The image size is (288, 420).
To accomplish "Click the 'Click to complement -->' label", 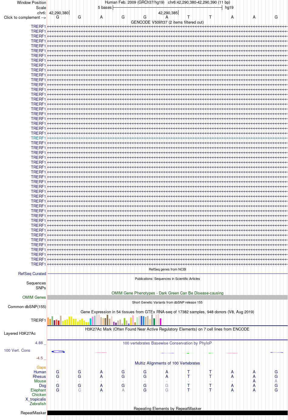I will 25,17.
